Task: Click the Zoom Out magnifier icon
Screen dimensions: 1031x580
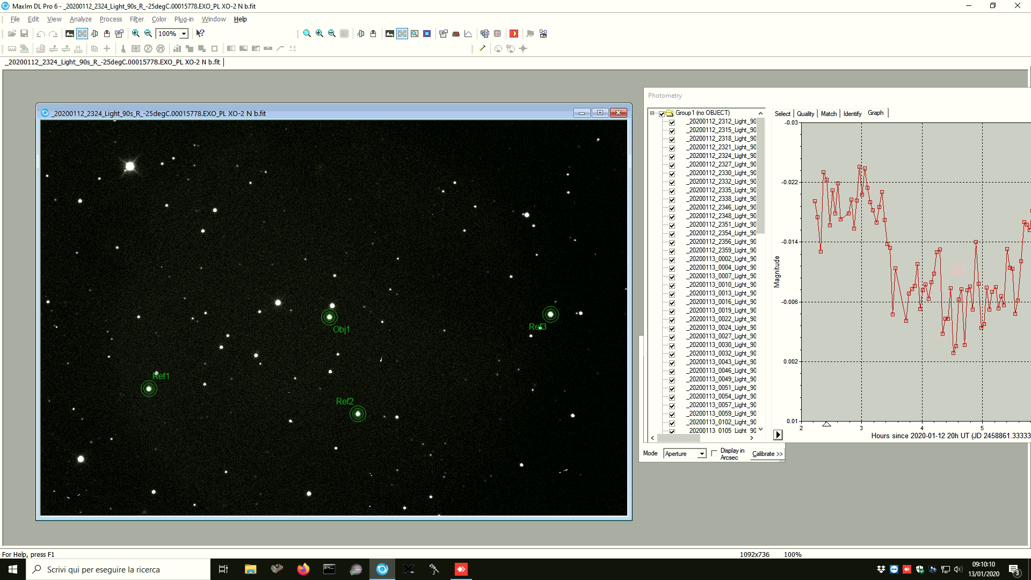Action: coord(148,33)
